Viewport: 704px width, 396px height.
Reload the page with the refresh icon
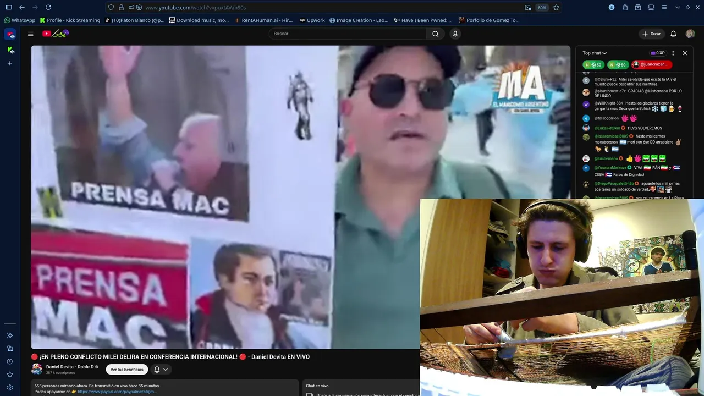point(48,8)
